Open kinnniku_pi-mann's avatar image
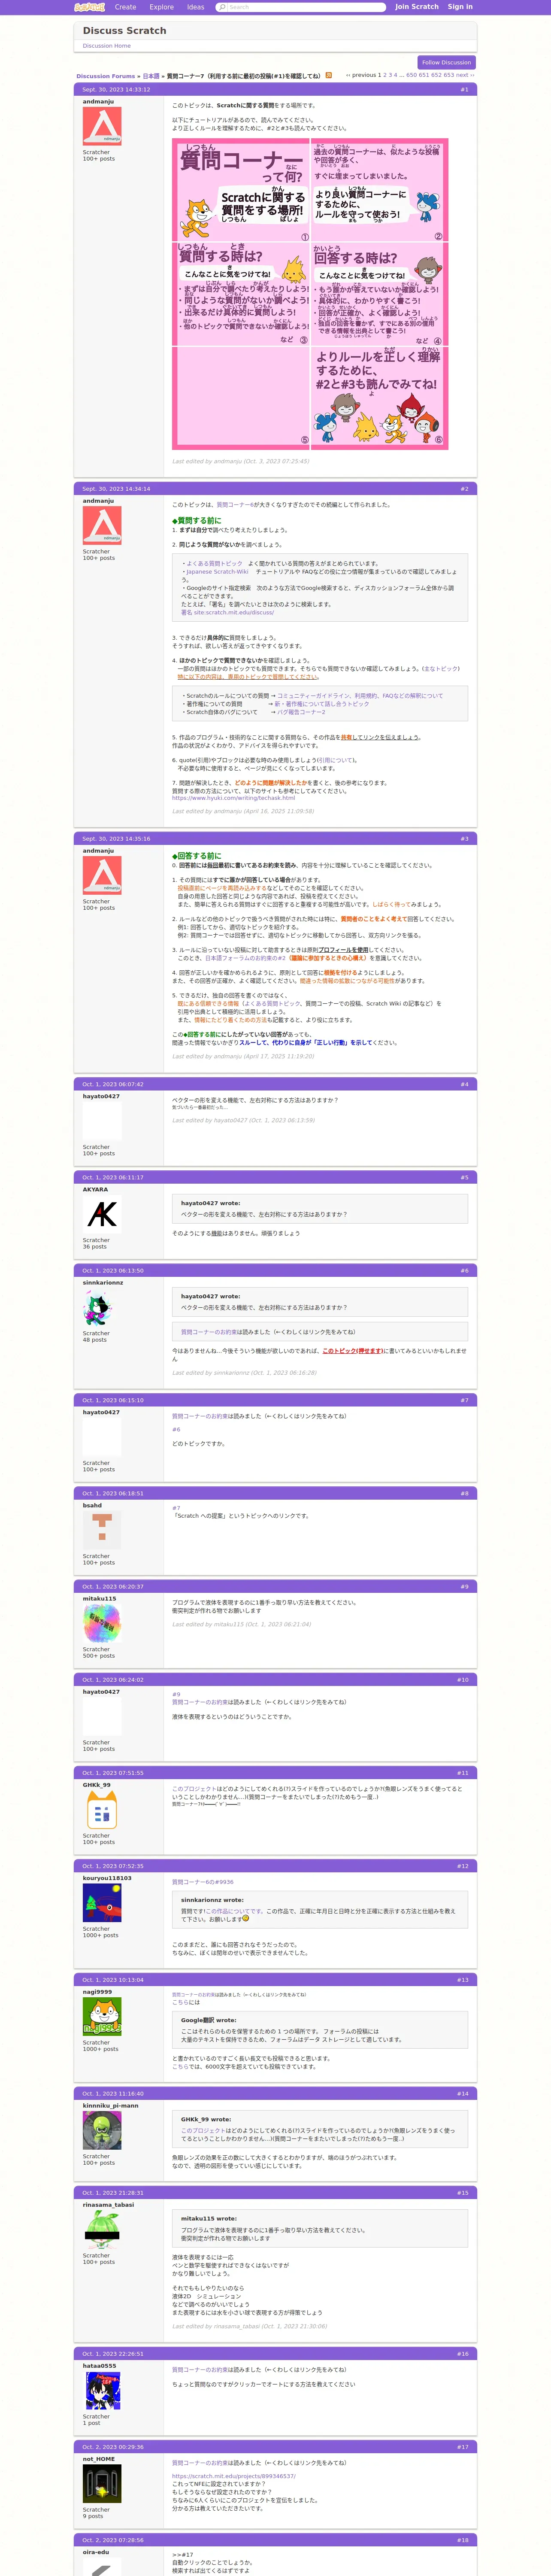 [102, 2130]
